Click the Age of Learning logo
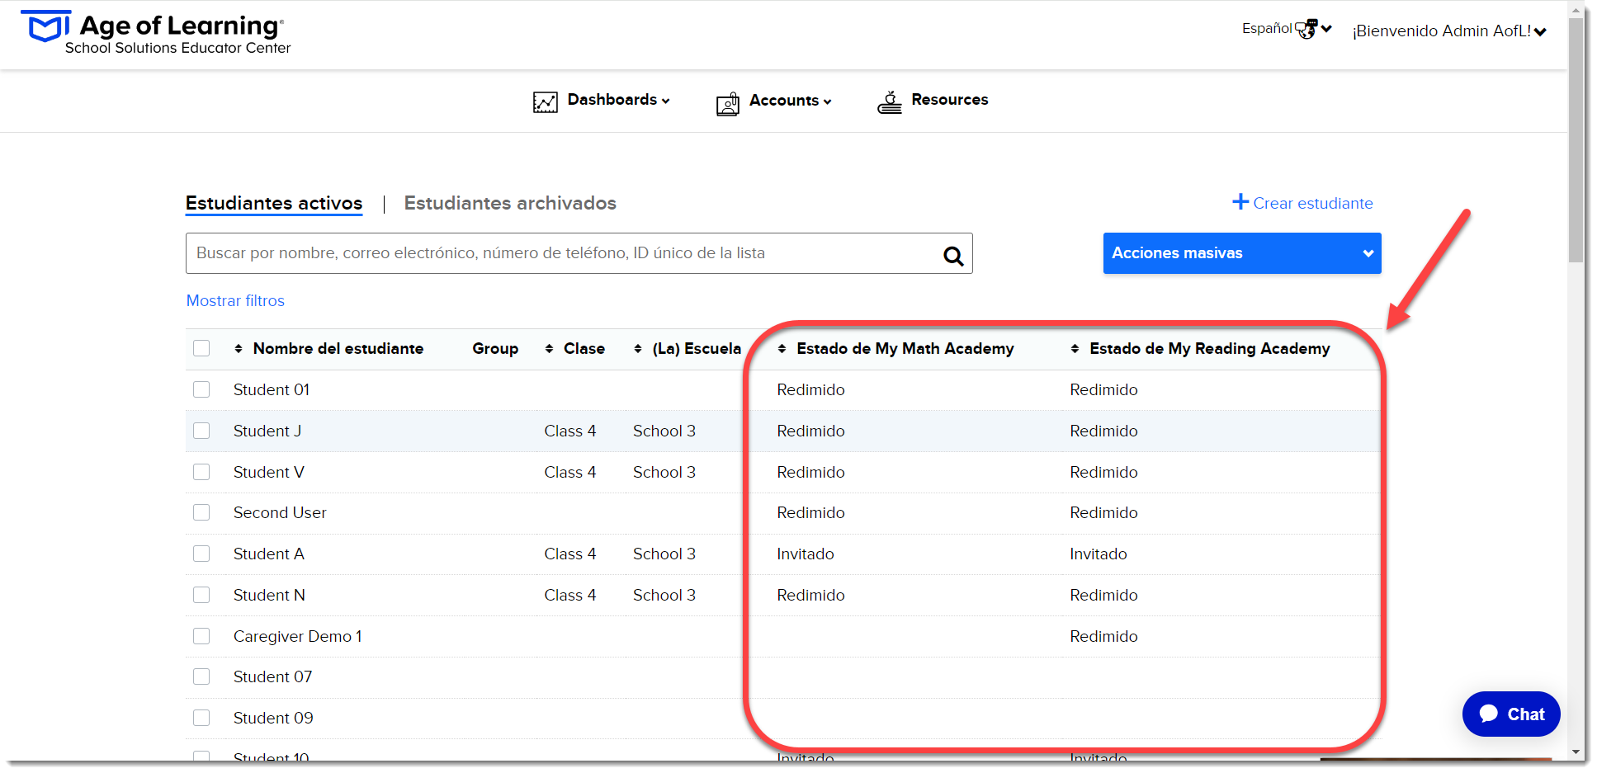1597x773 pixels. [155, 34]
